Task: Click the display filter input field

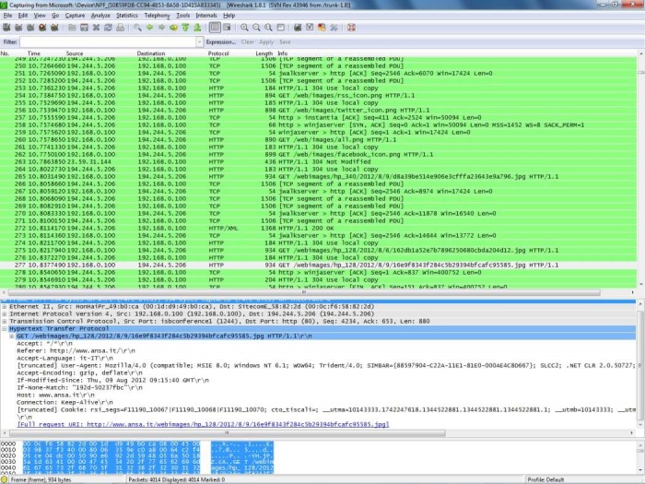Action: 108,42
